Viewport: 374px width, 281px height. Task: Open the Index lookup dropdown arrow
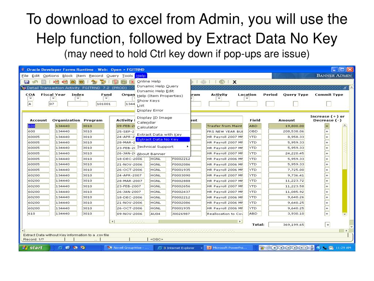tap(78, 99)
